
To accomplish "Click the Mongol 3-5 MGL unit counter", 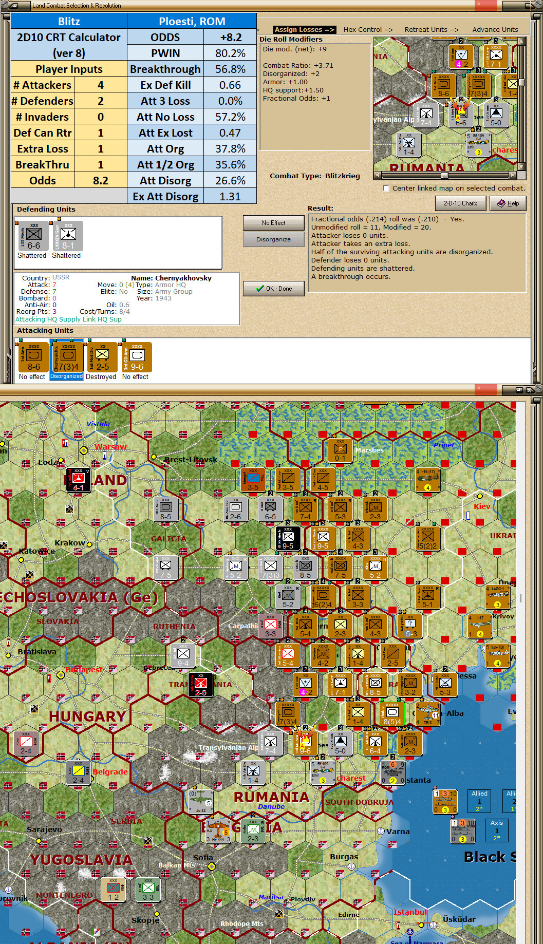I will click(x=253, y=479).
